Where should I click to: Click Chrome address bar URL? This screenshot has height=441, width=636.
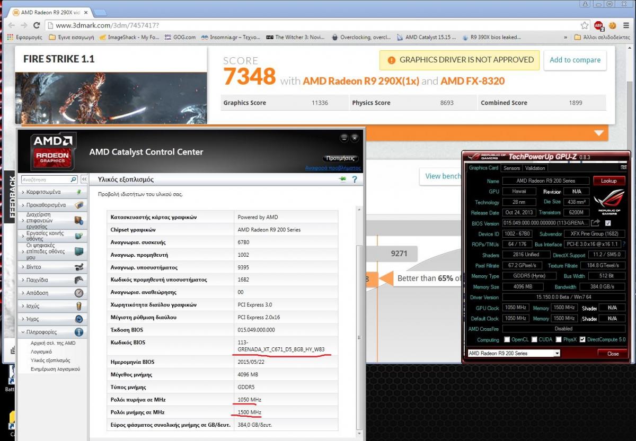(107, 25)
